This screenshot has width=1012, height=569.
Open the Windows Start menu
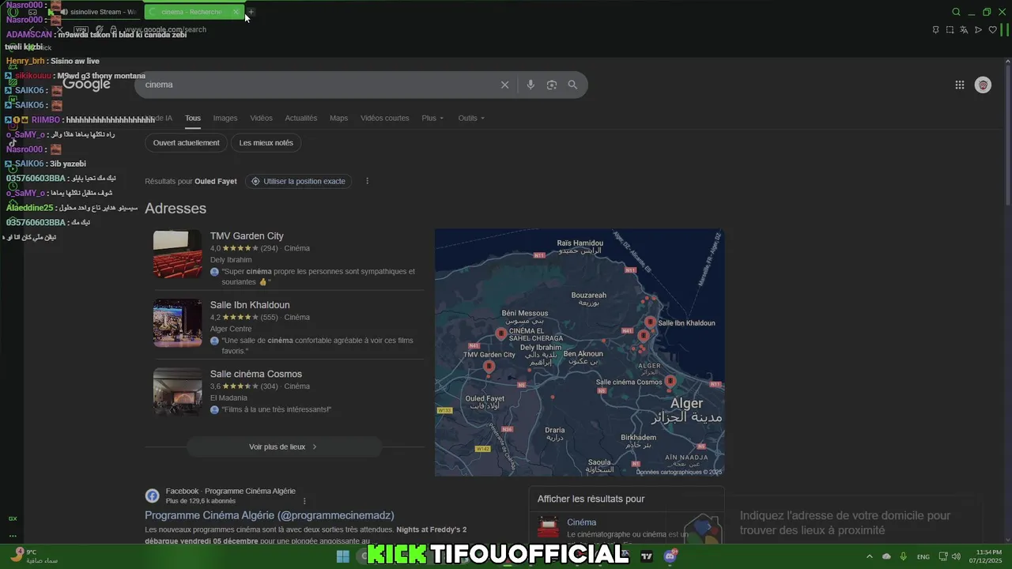(342, 556)
